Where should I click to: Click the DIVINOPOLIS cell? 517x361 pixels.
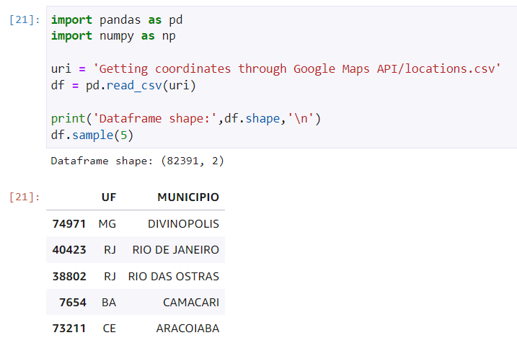pos(183,224)
